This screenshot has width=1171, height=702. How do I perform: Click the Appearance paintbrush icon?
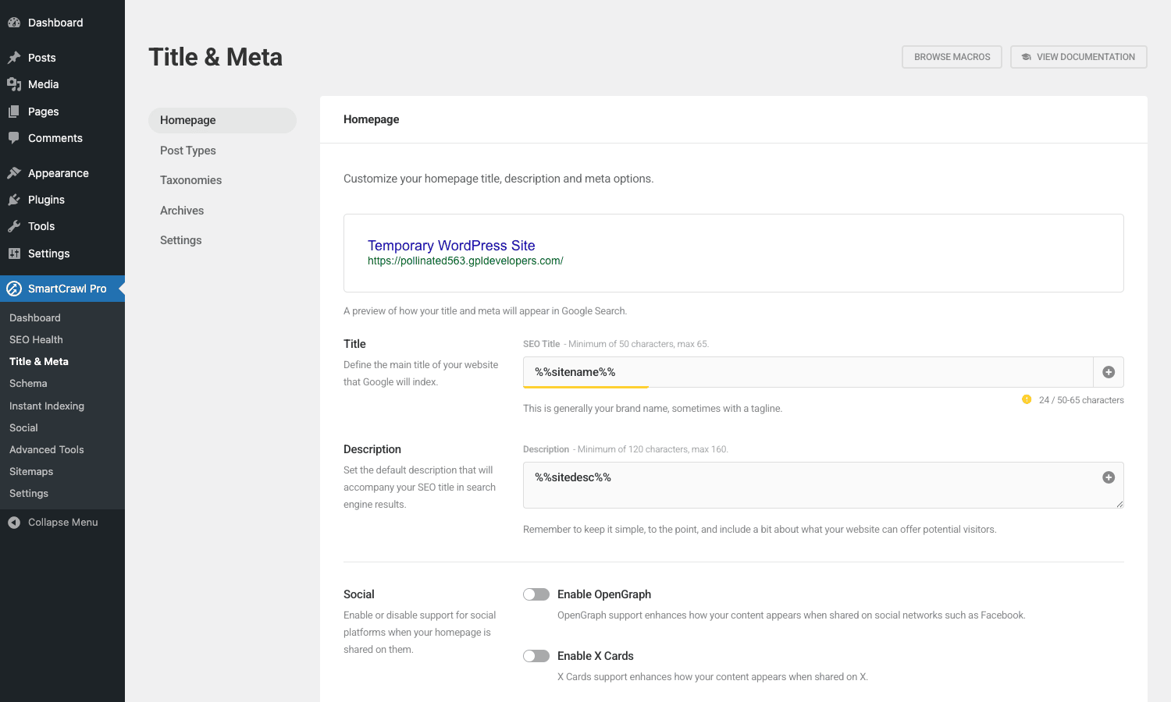(x=14, y=173)
